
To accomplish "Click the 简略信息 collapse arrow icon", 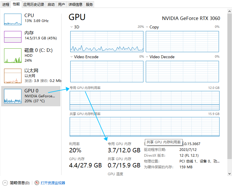I will pos(5,183).
